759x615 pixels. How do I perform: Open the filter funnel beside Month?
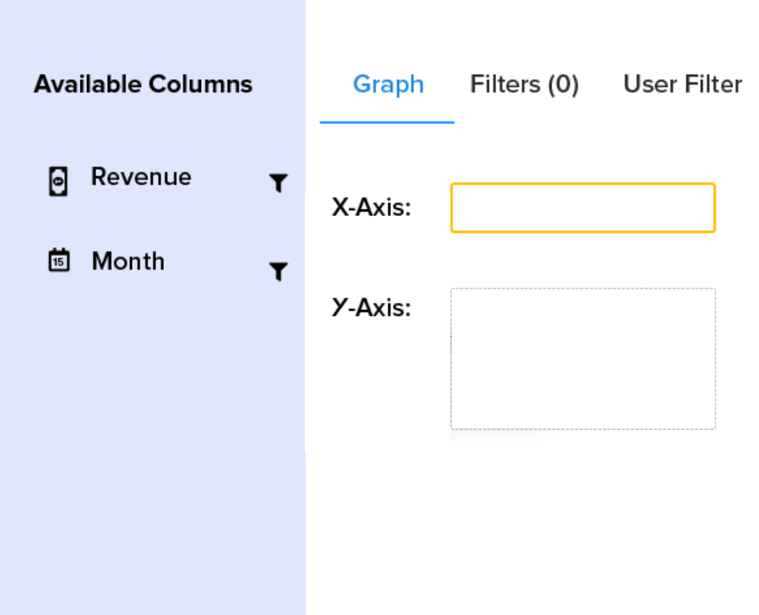(x=279, y=272)
